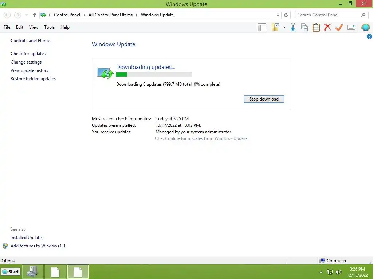The width and height of the screenshot is (373, 279).
Task: Open help with the blue question icon
Action: (x=369, y=36)
